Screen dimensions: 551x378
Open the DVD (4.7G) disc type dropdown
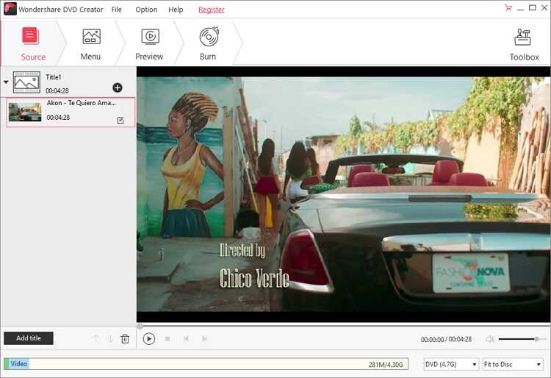tap(451, 364)
